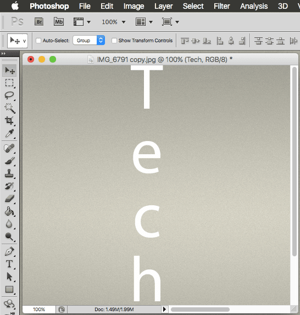Screen dimensions: 300x315
Task: Click Align horizontal centers button
Action: pos(231,41)
